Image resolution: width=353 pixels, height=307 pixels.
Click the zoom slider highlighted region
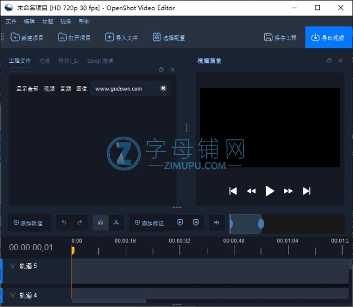point(245,224)
